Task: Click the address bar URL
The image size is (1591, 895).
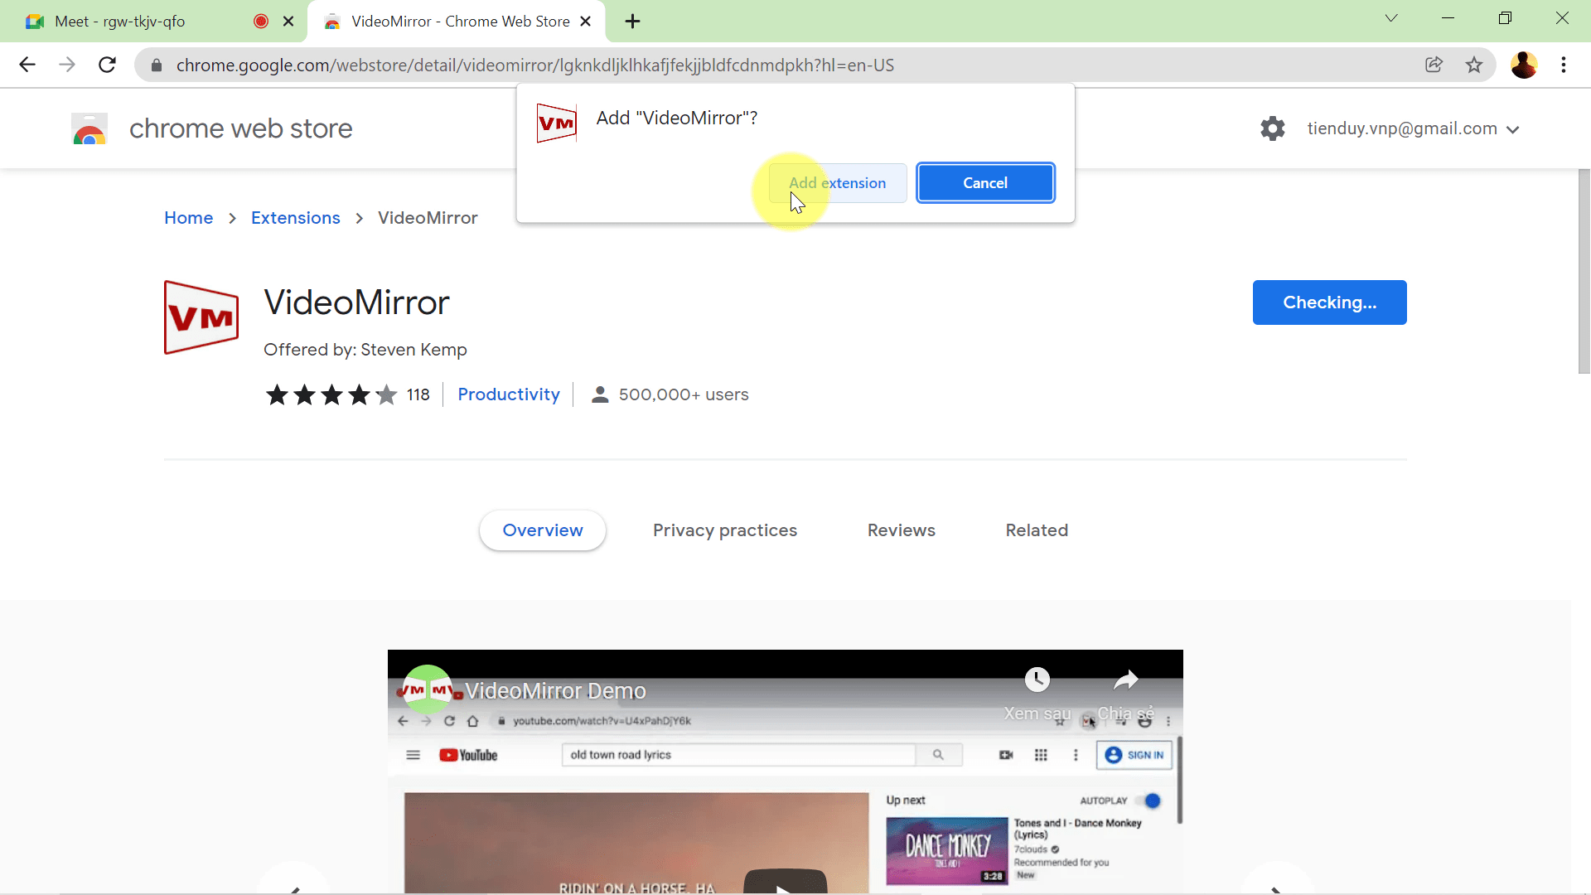Action: coord(534,65)
